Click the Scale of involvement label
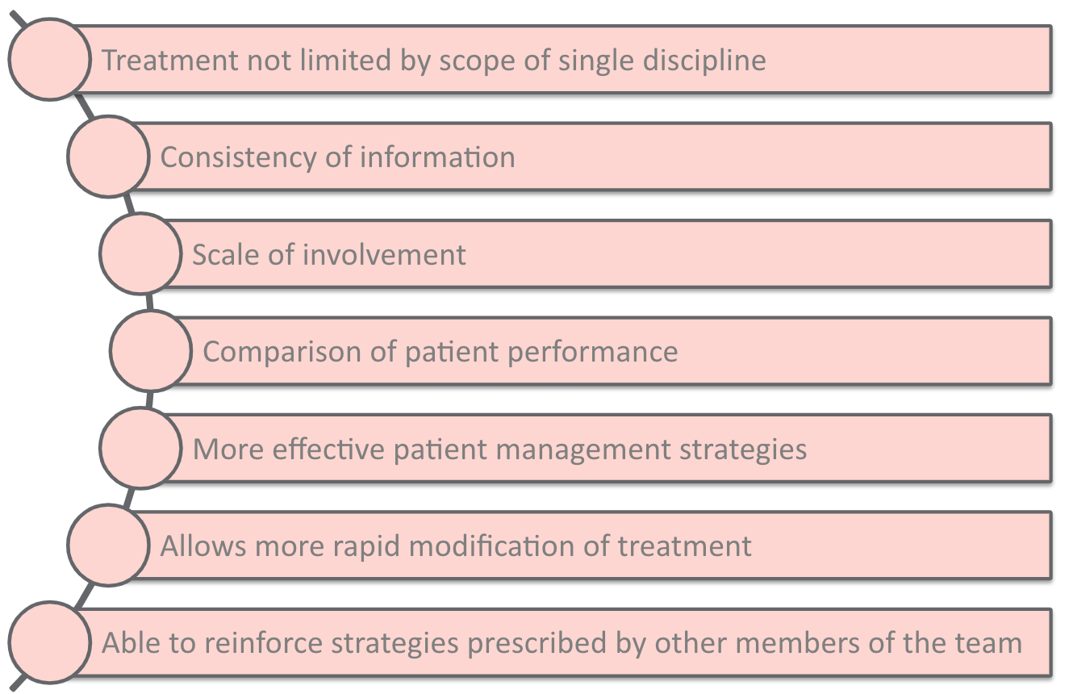1073x694 pixels. click(x=329, y=254)
